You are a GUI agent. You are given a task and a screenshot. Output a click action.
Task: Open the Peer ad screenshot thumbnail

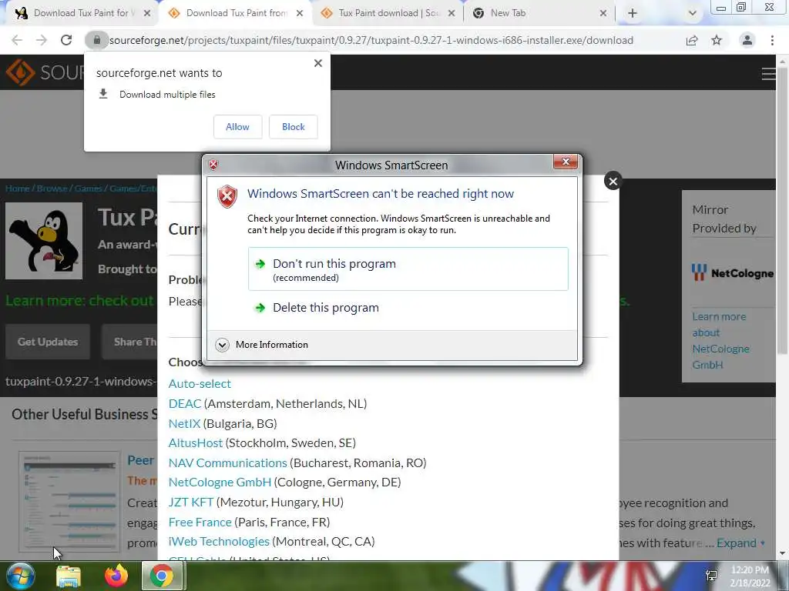pos(69,502)
